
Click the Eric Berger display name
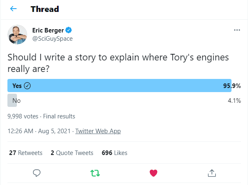[x=47, y=30]
